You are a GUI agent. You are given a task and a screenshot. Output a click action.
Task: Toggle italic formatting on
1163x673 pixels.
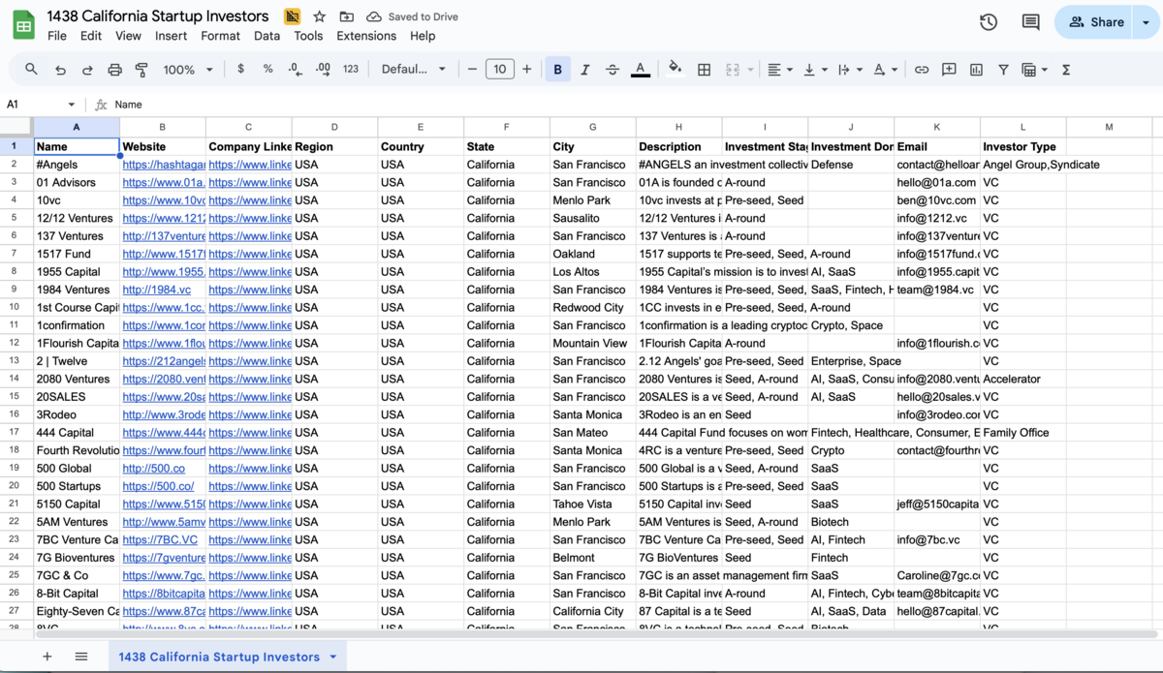[x=584, y=70]
